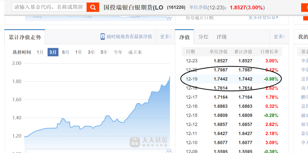Screen dimensions: 308x153
Task: Click the -0.28% growth rate cell
Action: pos(271,115)
